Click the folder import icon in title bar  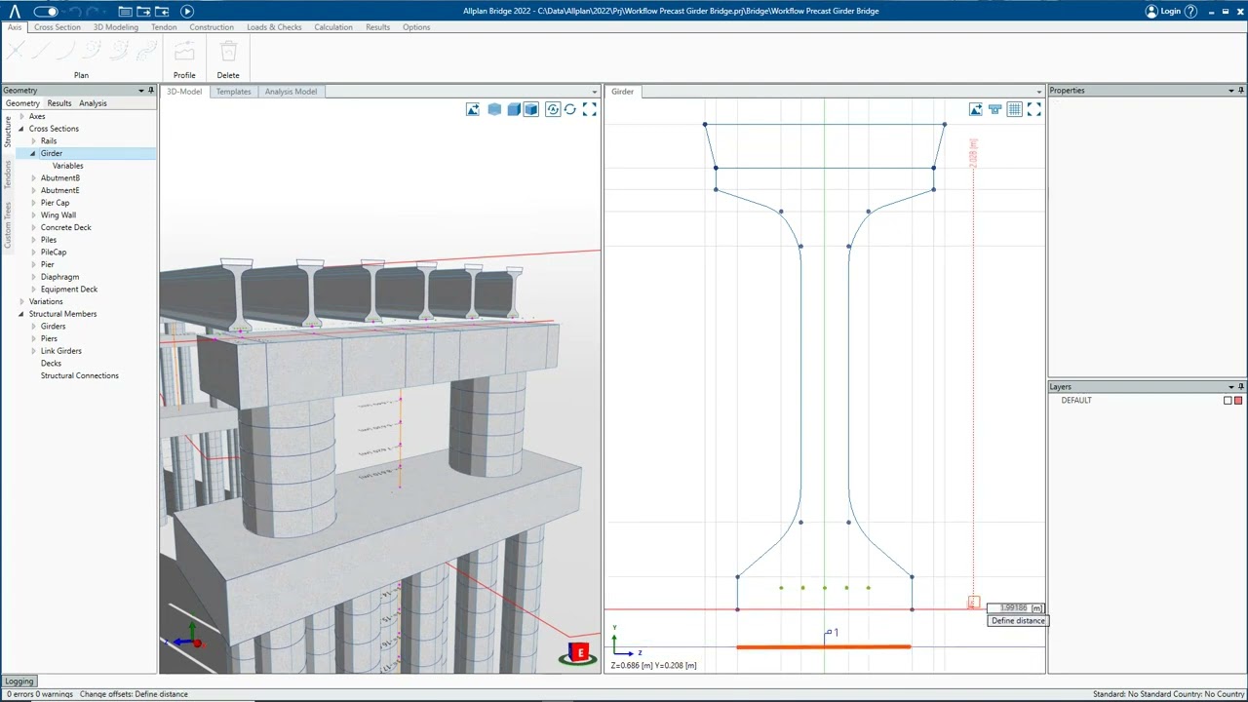pos(162,12)
